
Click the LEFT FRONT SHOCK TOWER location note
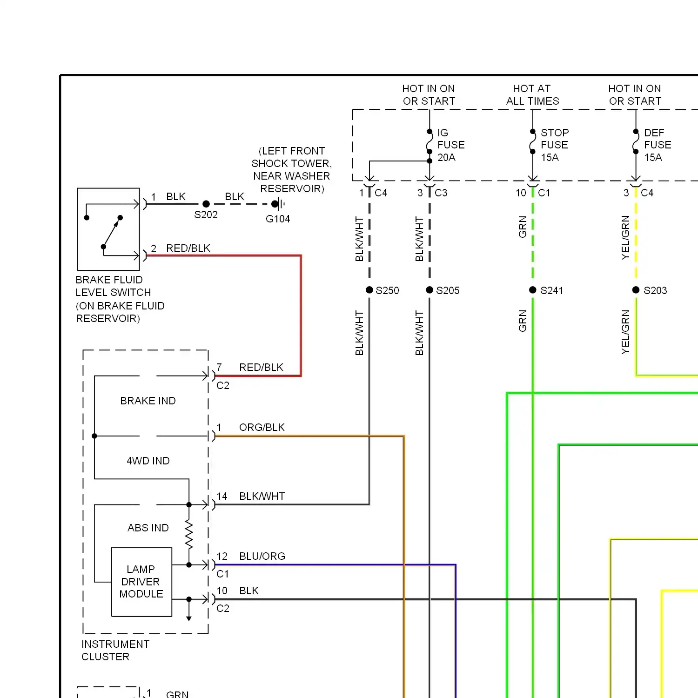point(291,170)
